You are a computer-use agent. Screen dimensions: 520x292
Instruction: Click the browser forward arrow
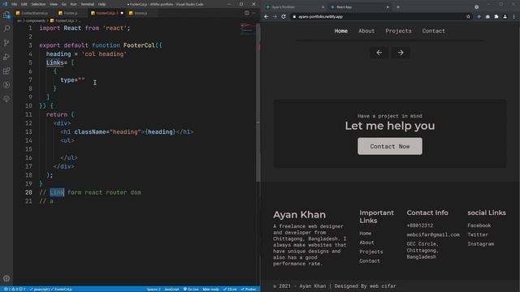[275, 16]
